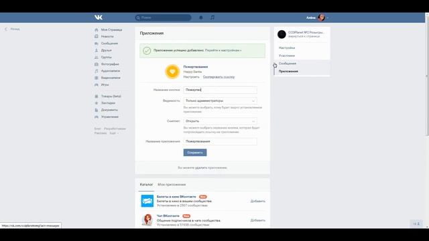Image resolution: width=429 pixels, height=241 pixels.
Task: Click the Чат ВКонтакте app avatar
Action: [147, 220]
